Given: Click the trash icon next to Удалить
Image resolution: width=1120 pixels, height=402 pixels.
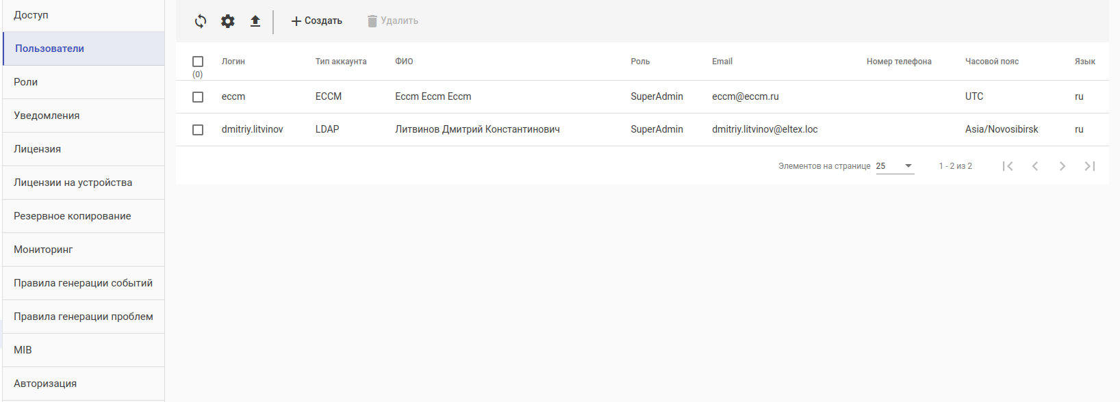Looking at the screenshot, I should 372,21.
